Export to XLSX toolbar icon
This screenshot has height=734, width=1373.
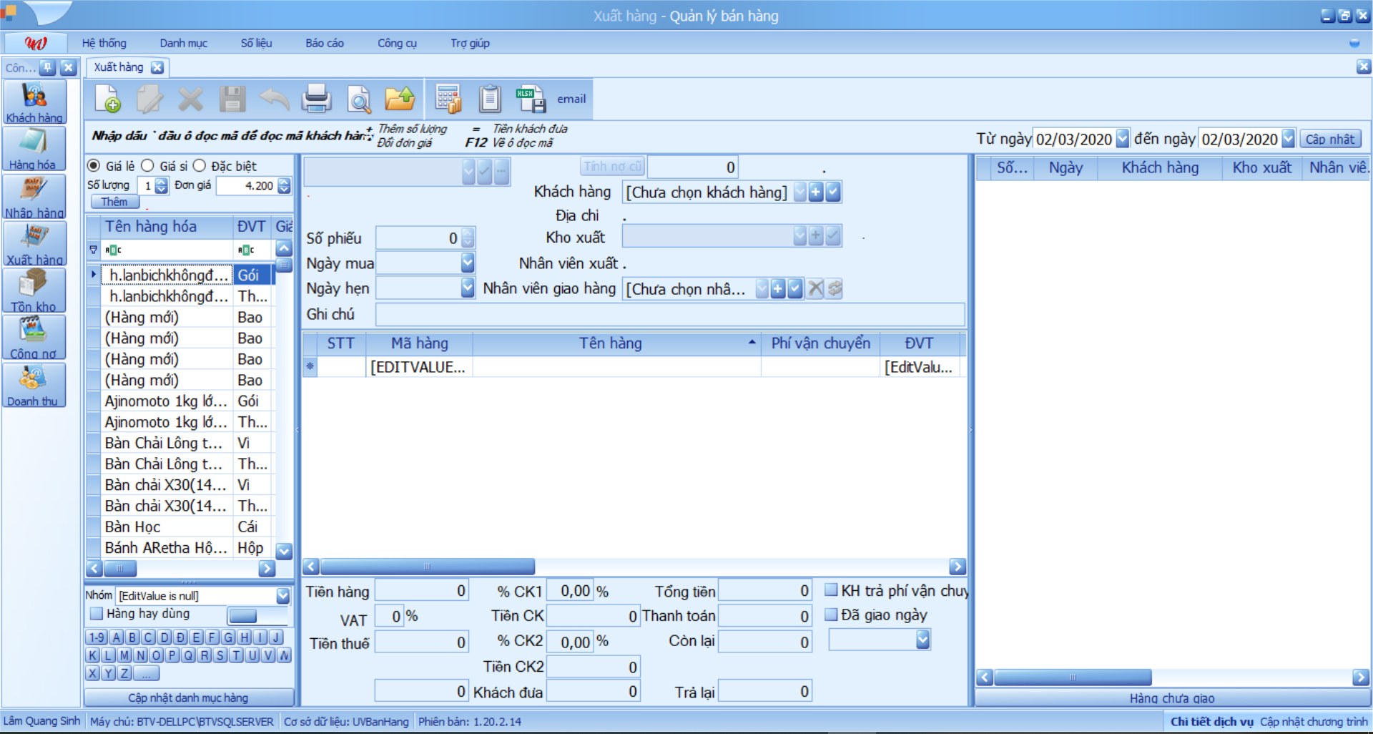pos(531,99)
